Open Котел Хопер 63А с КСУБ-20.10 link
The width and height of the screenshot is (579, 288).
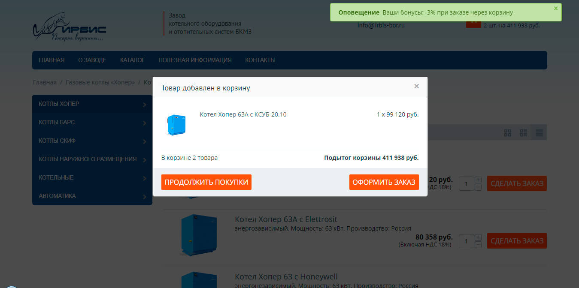[243, 114]
